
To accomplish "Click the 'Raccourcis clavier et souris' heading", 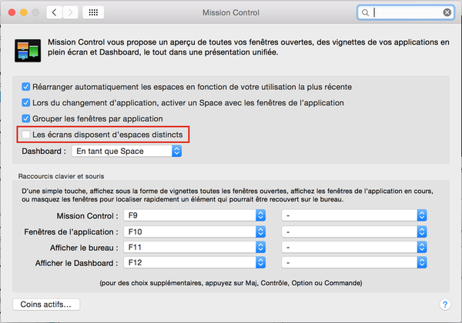I will click(61, 176).
